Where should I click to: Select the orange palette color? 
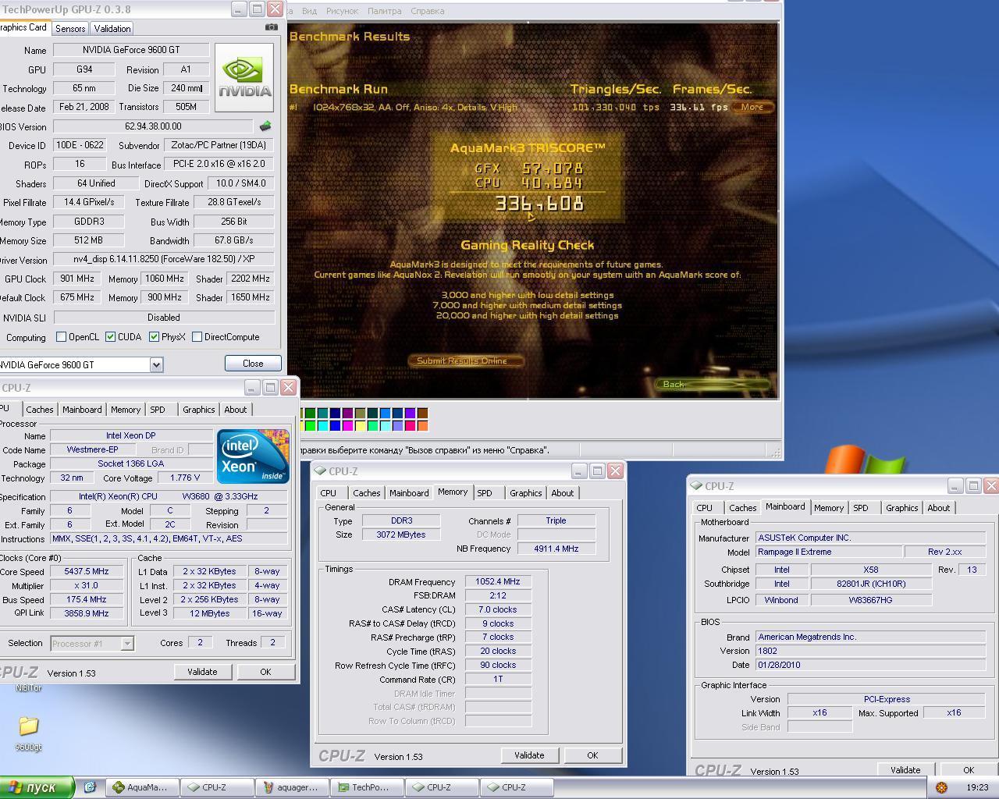pyautogui.click(x=422, y=426)
